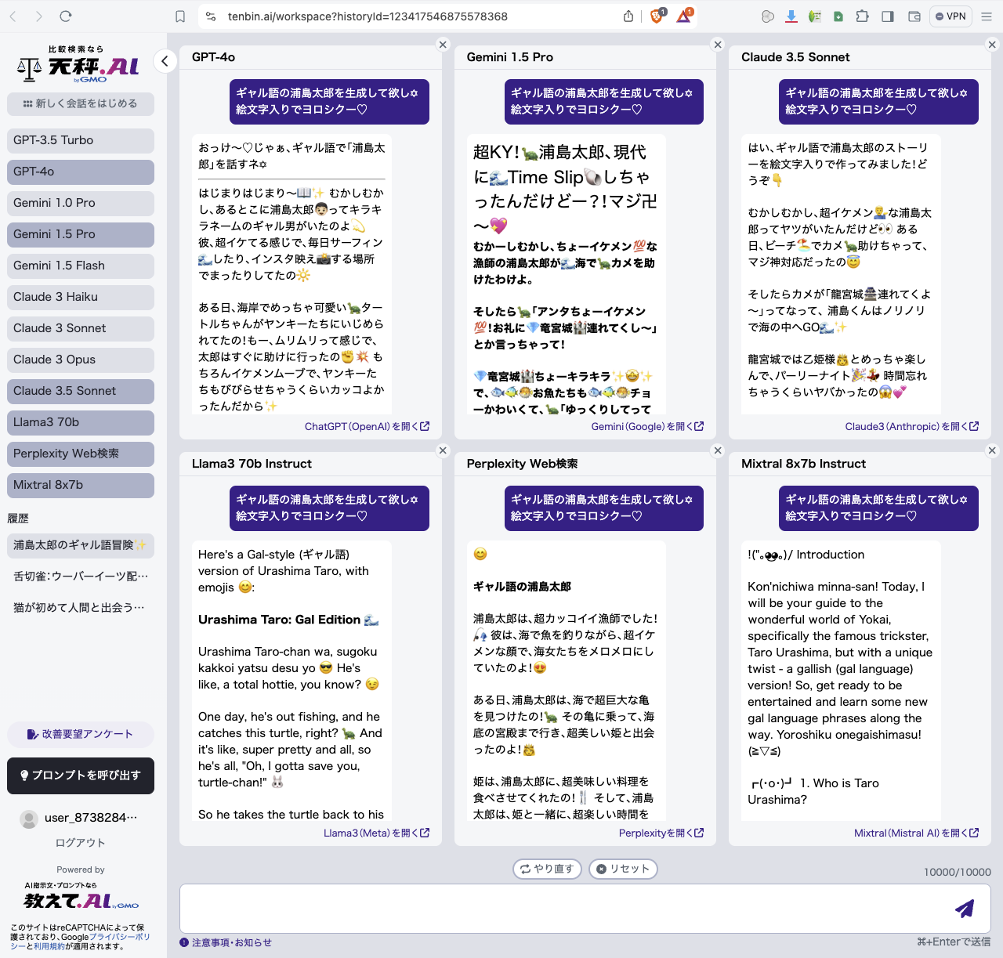
Task: Open the VPN dropdown in browser toolbar
Action: click(950, 16)
